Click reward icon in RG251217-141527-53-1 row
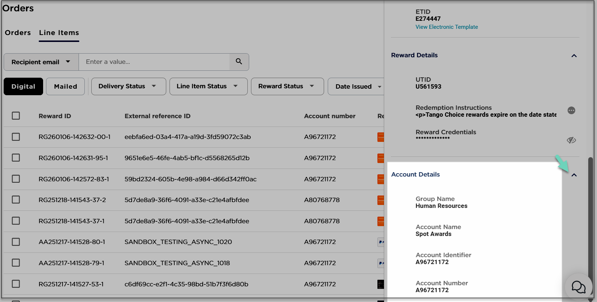Viewport: 597px width, 302px height. (381, 284)
